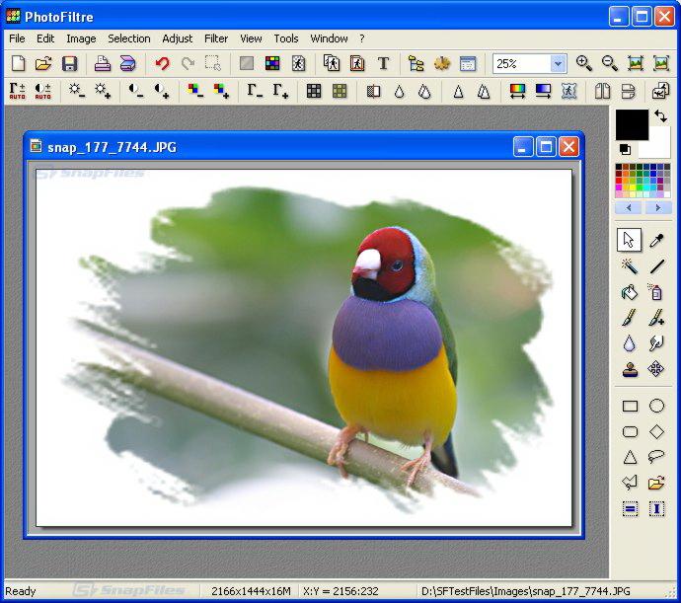
Task: Increase brightness (Brightness +)
Action: 103,91
